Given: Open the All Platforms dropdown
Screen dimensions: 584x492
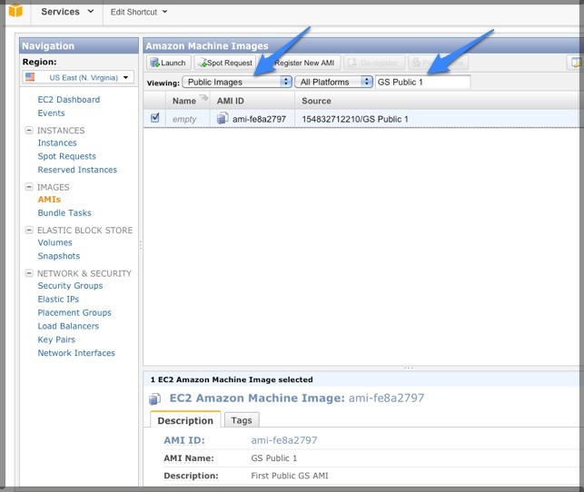Looking at the screenshot, I should (x=335, y=82).
